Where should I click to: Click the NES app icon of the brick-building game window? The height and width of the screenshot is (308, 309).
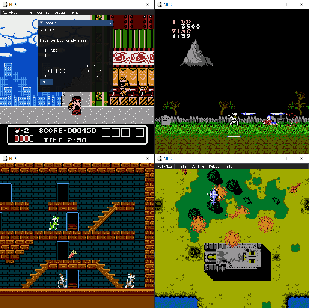click(5, 159)
